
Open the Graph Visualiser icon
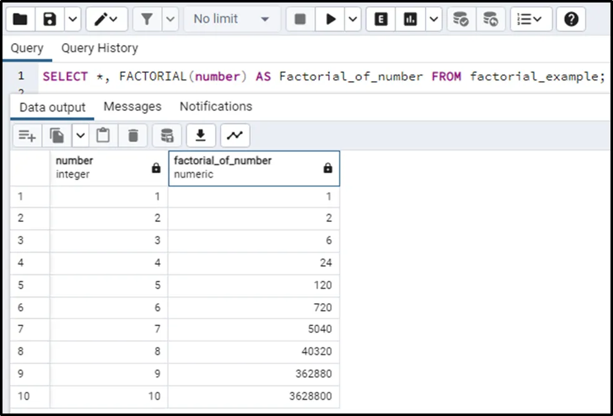click(x=235, y=135)
